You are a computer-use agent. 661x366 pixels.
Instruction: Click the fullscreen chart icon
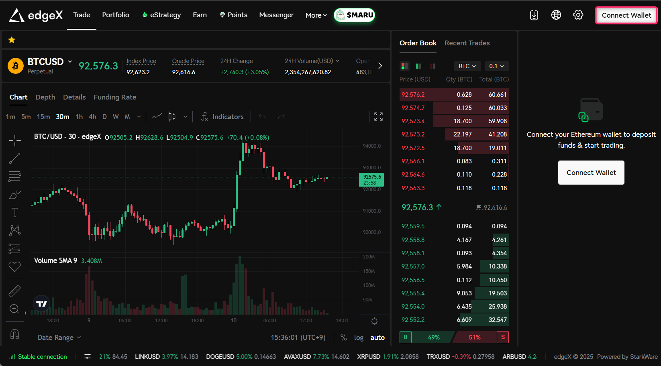378,117
